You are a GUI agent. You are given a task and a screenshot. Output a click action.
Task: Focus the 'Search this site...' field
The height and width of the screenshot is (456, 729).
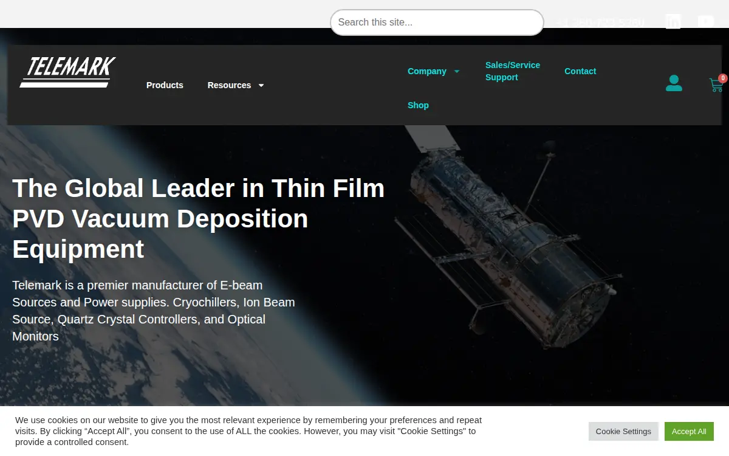pos(437,22)
